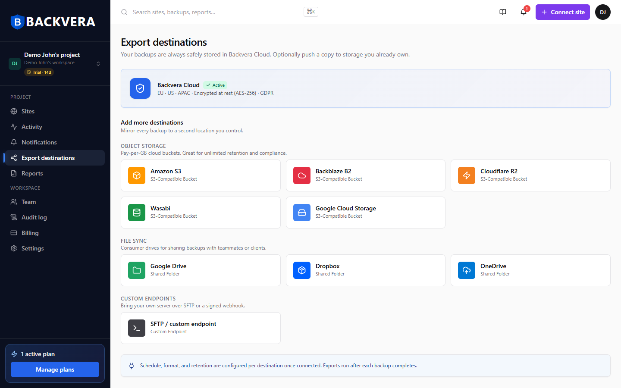Click the Audit log scroll icon
This screenshot has height=388, width=621.
coord(14,217)
